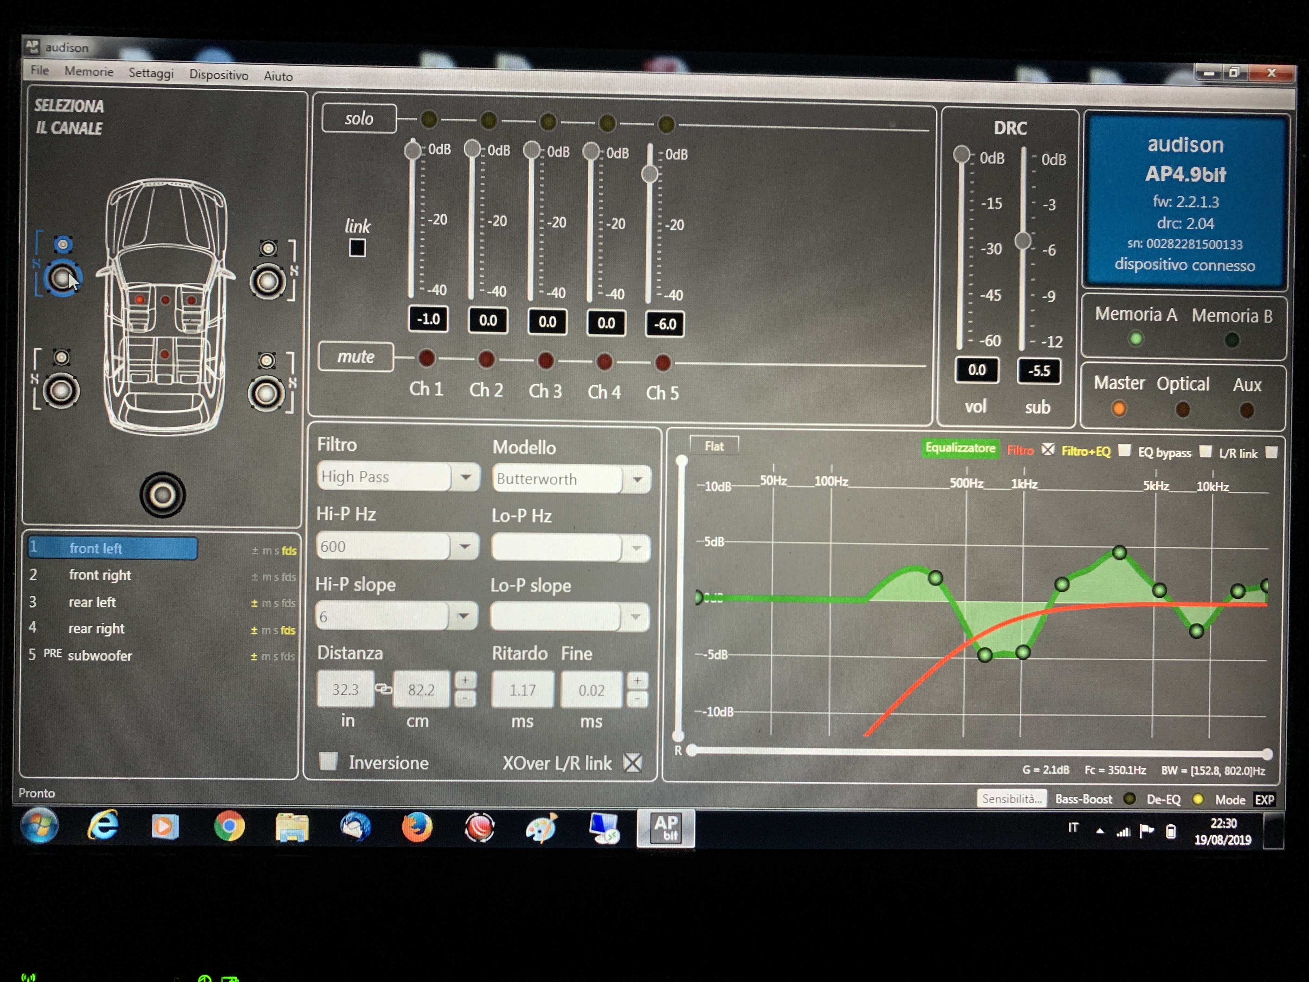Viewport: 1309px width, 982px height.
Task: Select the subwoofer speaker icon below the car
Action: 163,495
